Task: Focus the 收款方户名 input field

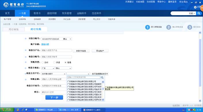Action: (56, 50)
